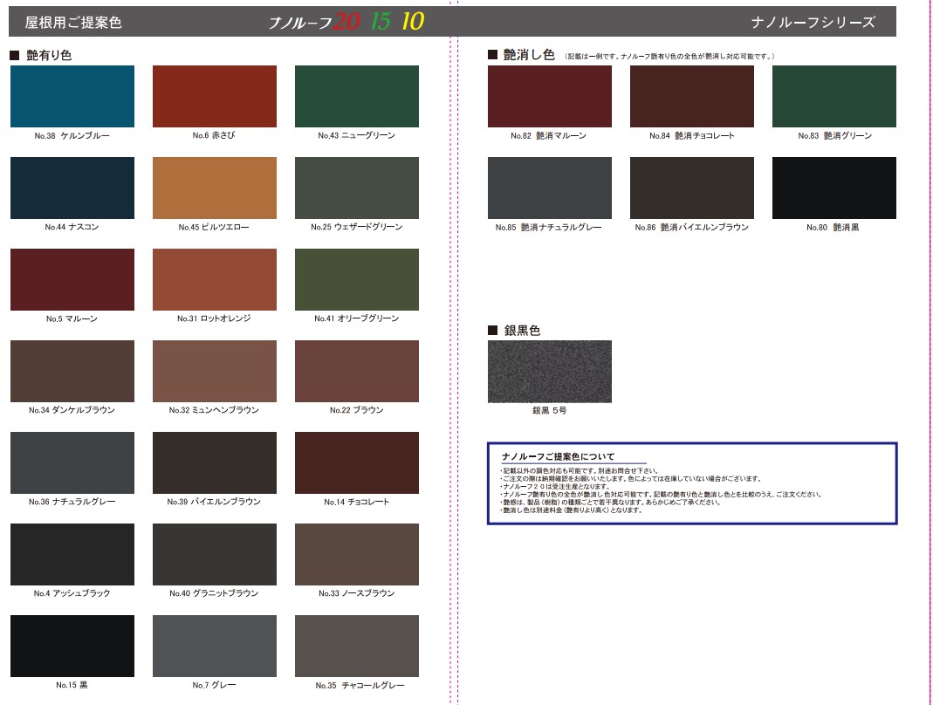The height and width of the screenshot is (705, 933).
Task: Choose the No.7 グレー color swatch
Action: click(215, 647)
